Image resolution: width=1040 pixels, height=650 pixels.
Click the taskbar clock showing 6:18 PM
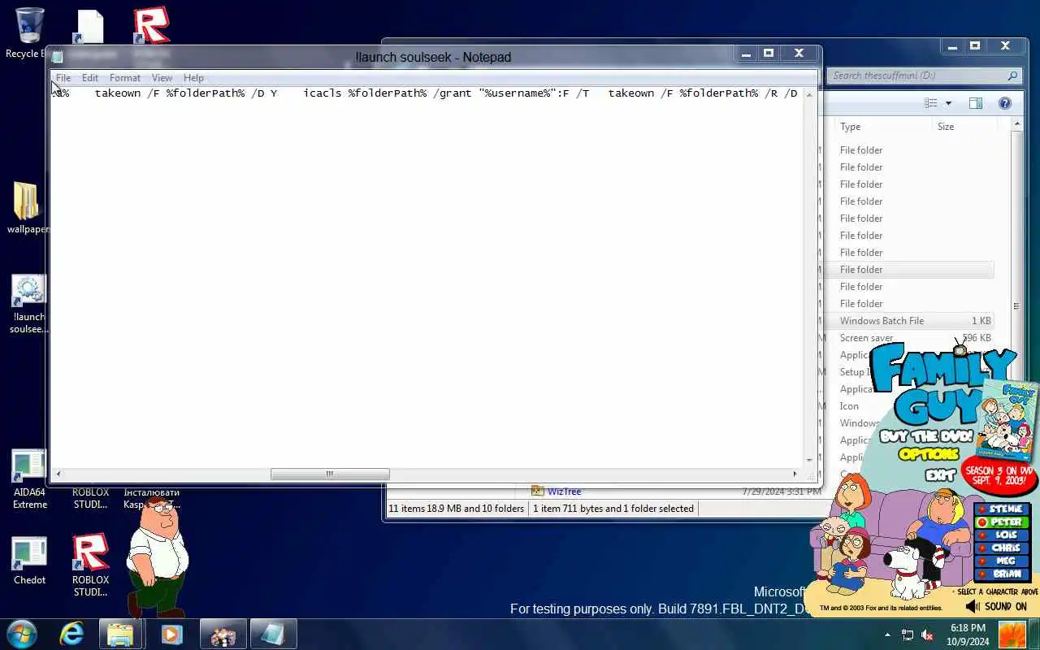click(x=967, y=635)
